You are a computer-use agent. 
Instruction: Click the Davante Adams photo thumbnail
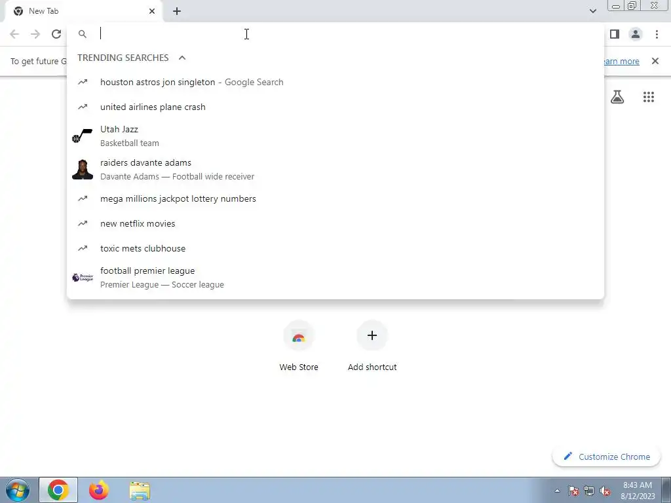click(83, 170)
